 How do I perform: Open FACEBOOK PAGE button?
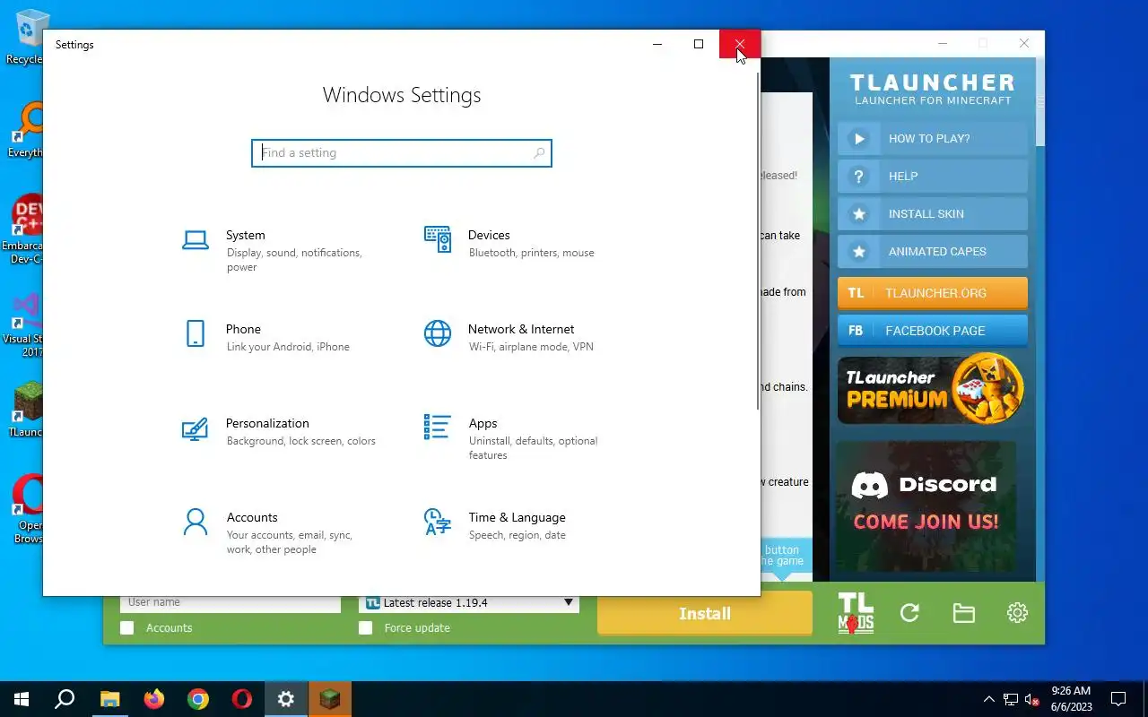(x=933, y=331)
